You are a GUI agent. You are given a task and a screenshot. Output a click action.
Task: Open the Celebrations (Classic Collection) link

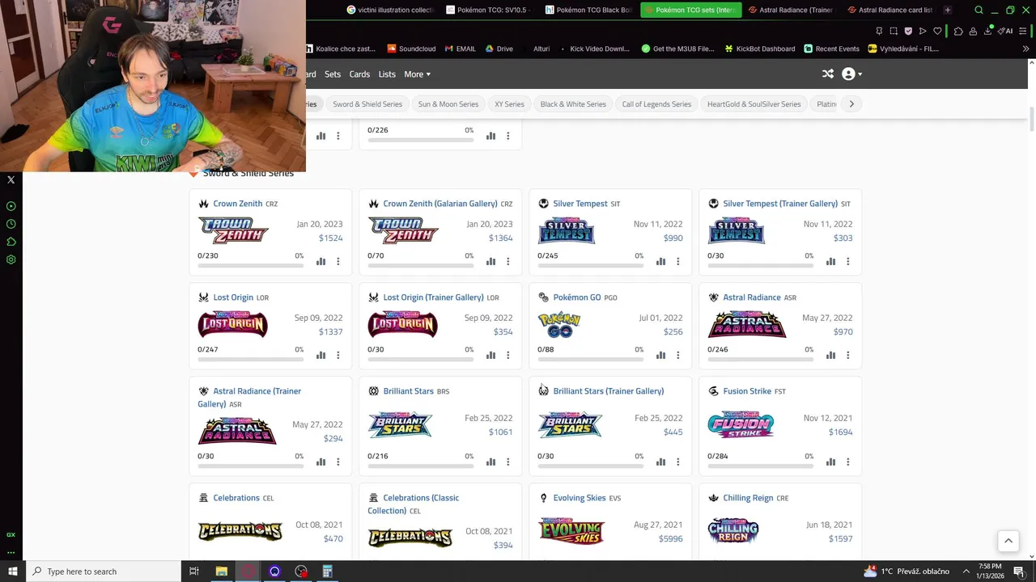pyautogui.click(x=413, y=504)
